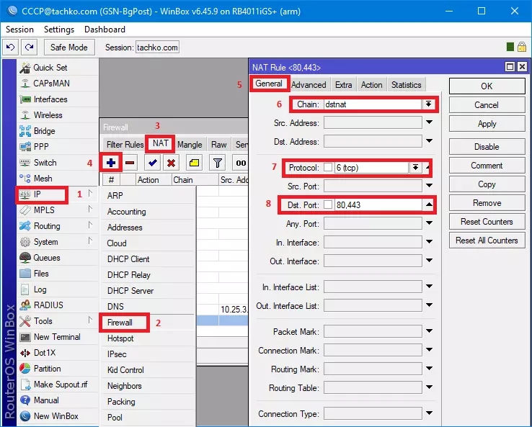Click the red X disable icon
532x427 pixels.
coord(171,163)
